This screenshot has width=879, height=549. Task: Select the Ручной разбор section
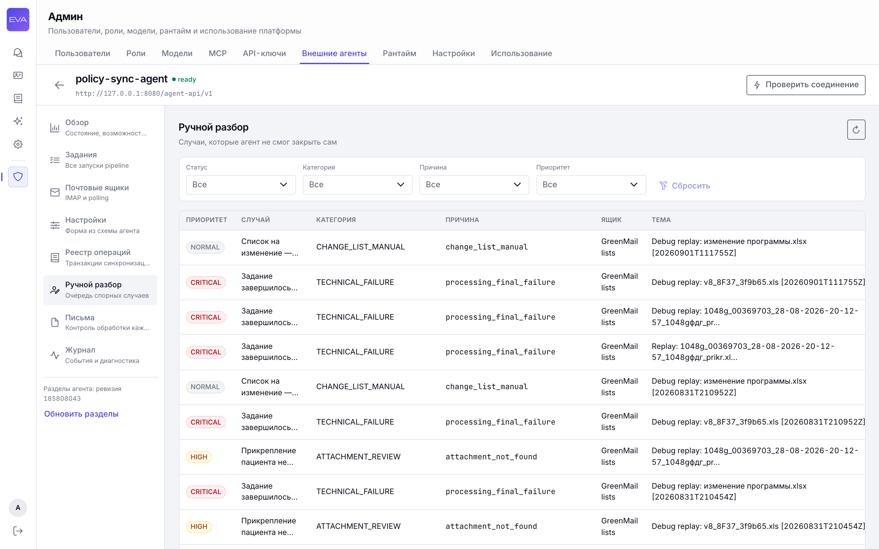pos(100,290)
